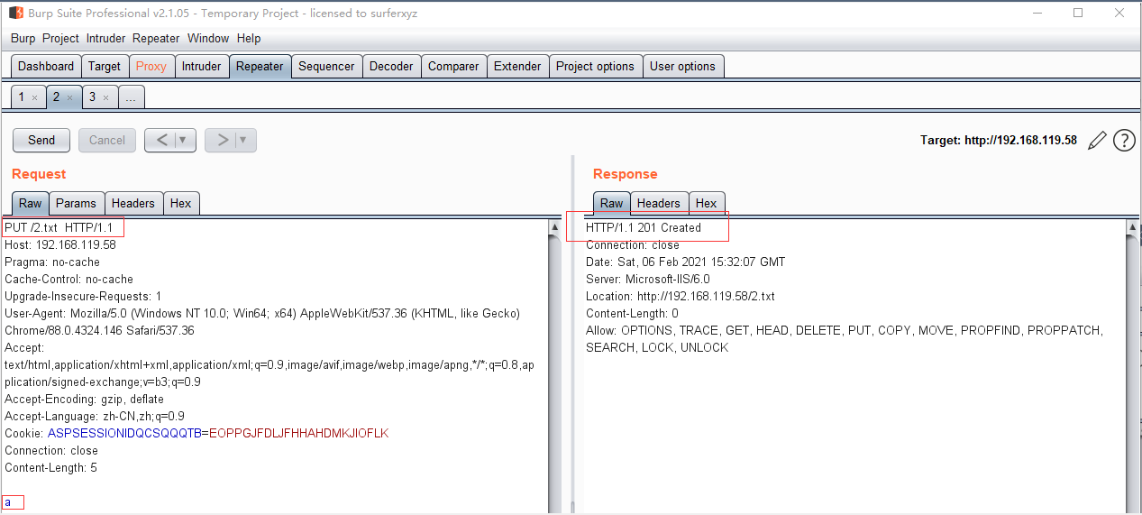Switch to the Dashboard tab

tap(46, 66)
